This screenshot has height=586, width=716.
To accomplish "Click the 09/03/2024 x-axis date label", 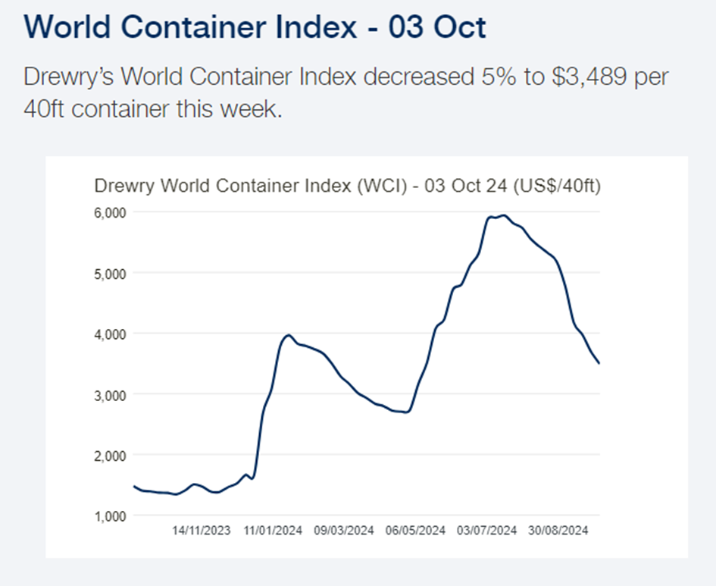I will pos(344,530).
